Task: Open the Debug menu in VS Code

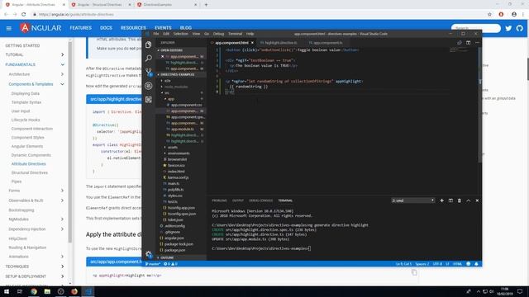Action: click(x=218, y=34)
